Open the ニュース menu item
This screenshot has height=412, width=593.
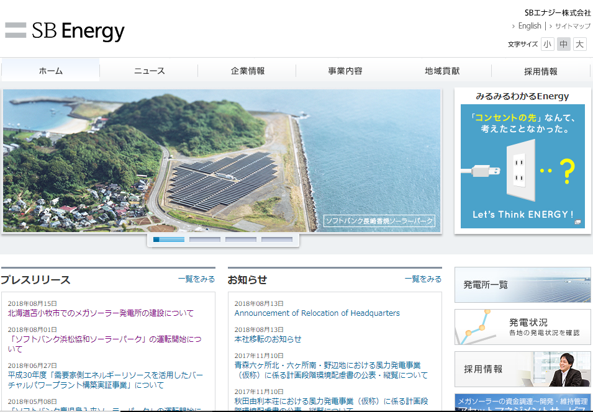(x=149, y=71)
